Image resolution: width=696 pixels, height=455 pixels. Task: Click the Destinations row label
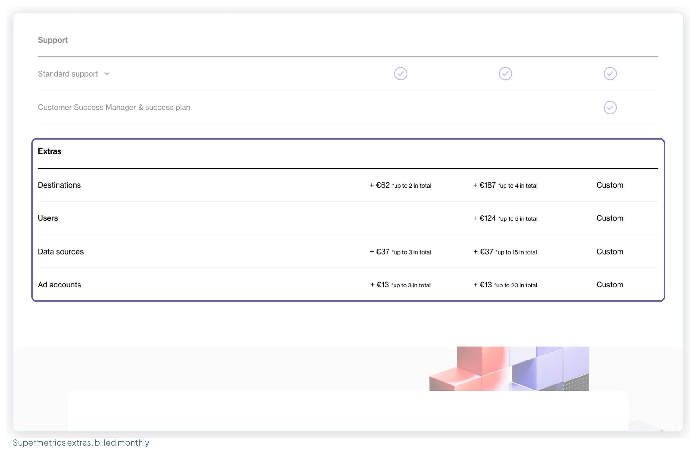(59, 185)
